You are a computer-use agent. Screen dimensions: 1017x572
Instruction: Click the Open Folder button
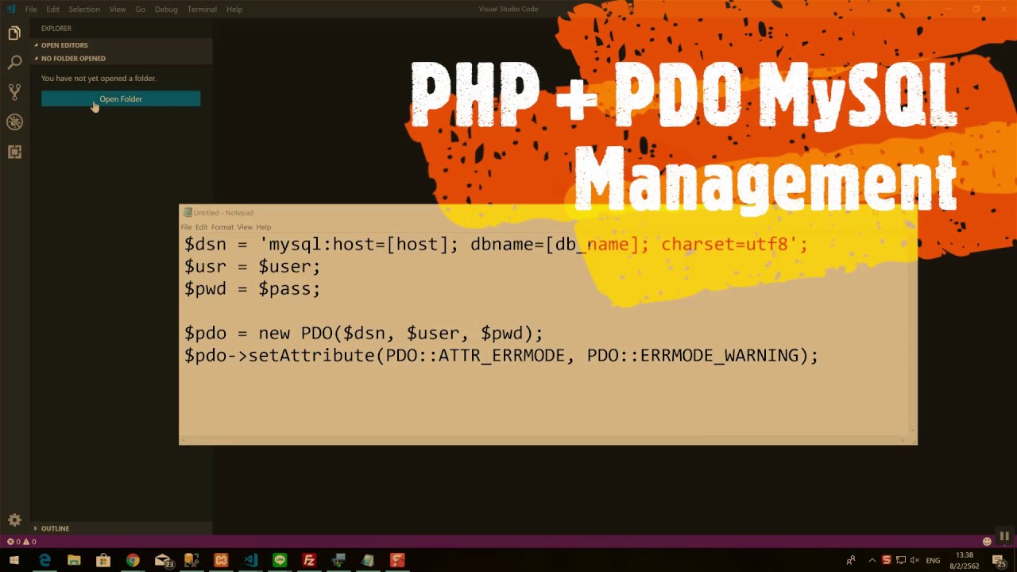click(x=121, y=99)
